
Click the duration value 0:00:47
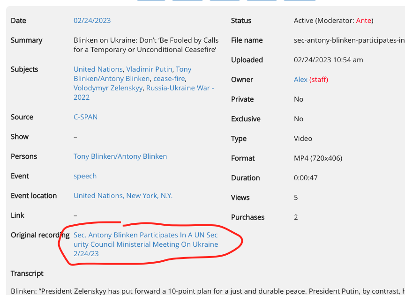click(306, 178)
